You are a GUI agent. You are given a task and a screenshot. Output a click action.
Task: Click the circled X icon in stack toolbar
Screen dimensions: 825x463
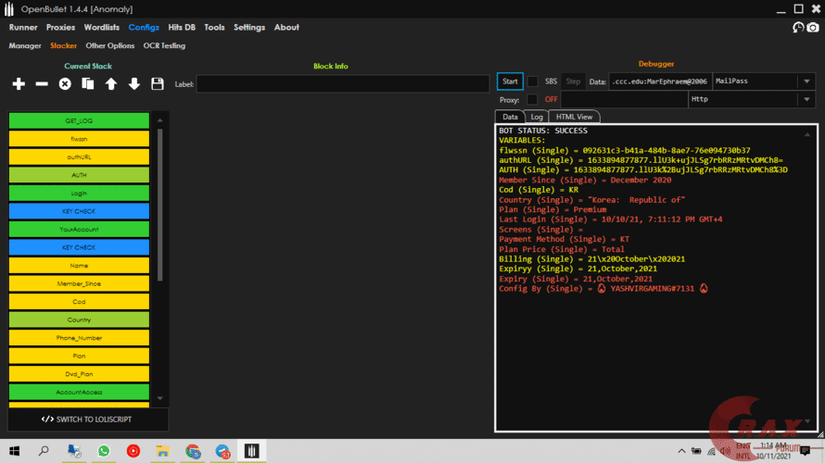(x=65, y=84)
